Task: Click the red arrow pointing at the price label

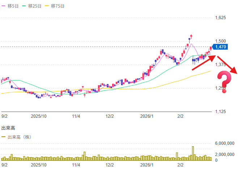Action: click(x=204, y=61)
